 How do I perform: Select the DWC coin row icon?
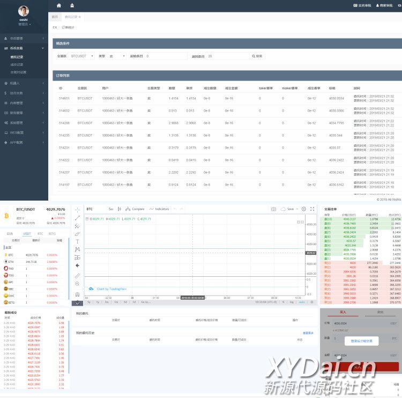tap(6, 296)
